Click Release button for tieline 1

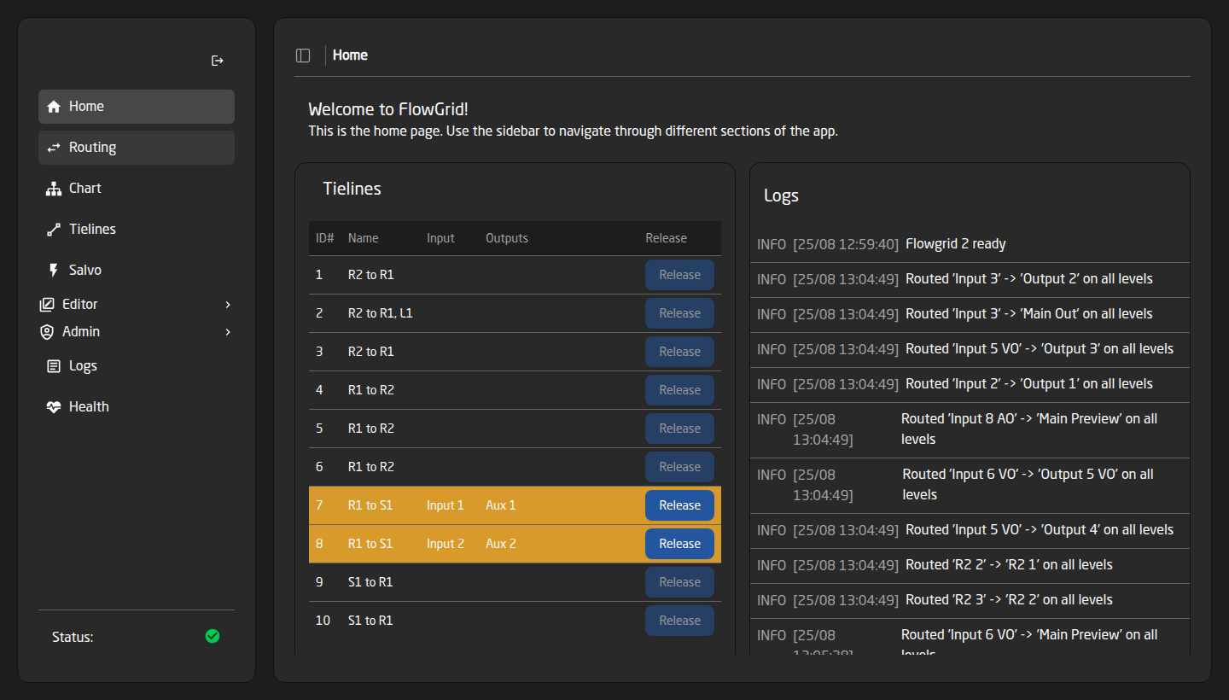pos(679,275)
